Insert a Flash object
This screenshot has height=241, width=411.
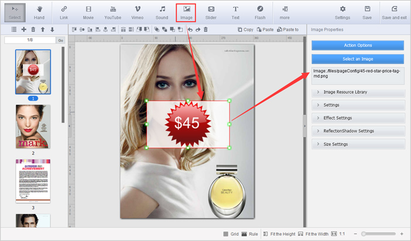(x=260, y=12)
